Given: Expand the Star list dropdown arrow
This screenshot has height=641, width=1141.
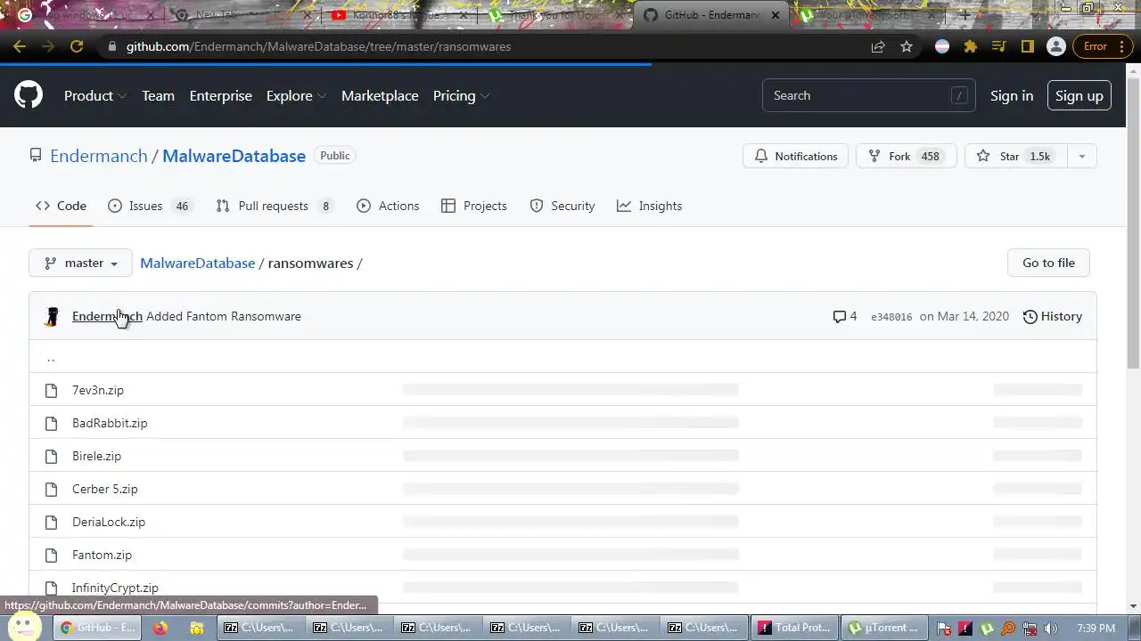Looking at the screenshot, I should 1081,156.
